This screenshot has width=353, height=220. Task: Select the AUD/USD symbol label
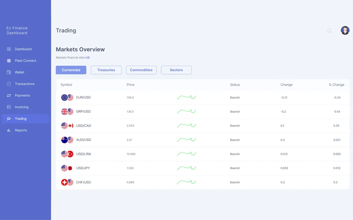click(84, 140)
